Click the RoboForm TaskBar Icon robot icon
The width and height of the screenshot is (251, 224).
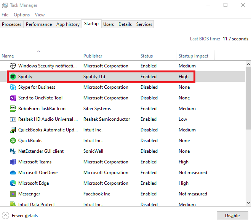[13, 109]
